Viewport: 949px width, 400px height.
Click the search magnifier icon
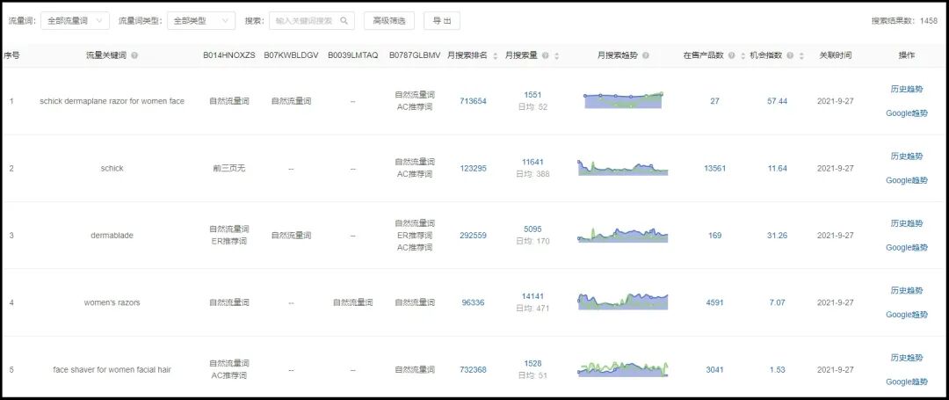pyautogui.click(x=344, y=20)
